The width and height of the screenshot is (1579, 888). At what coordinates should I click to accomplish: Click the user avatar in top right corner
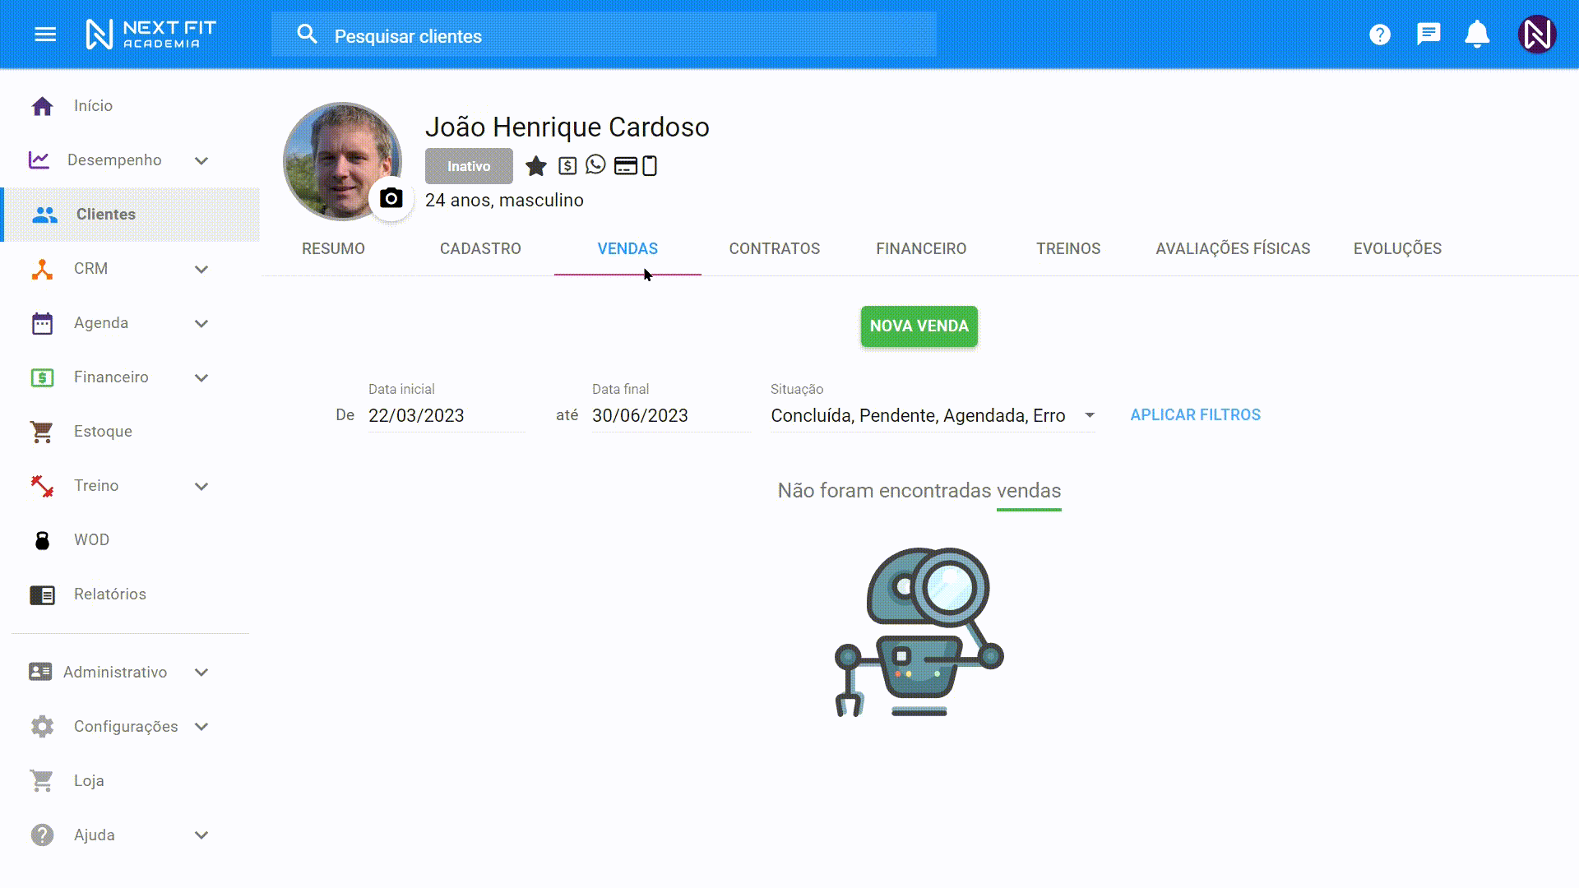[1536, 34]
